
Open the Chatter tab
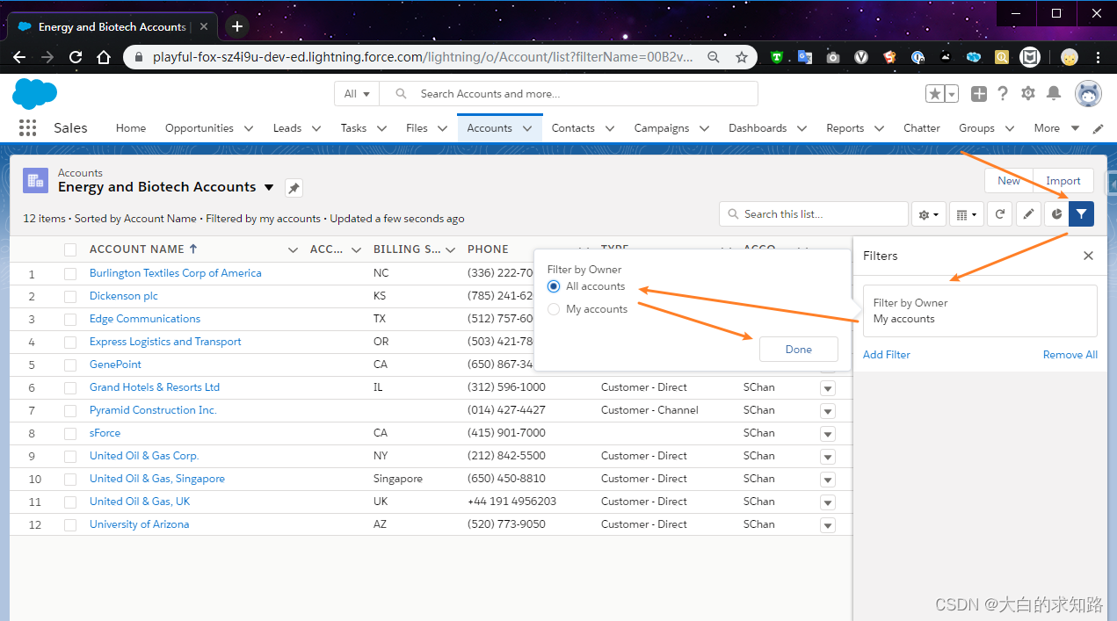(922, 128)
